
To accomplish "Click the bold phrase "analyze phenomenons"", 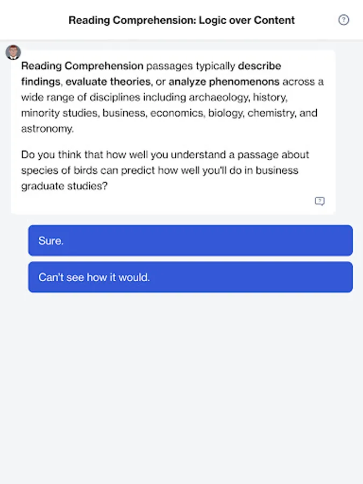I will pyautogui.click(x=224, y=82).
